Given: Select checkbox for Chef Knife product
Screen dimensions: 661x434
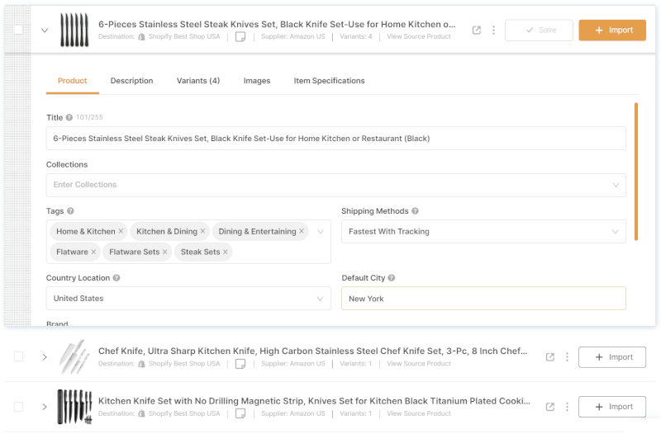Looking at the screenshot, I should click(18, 356).
